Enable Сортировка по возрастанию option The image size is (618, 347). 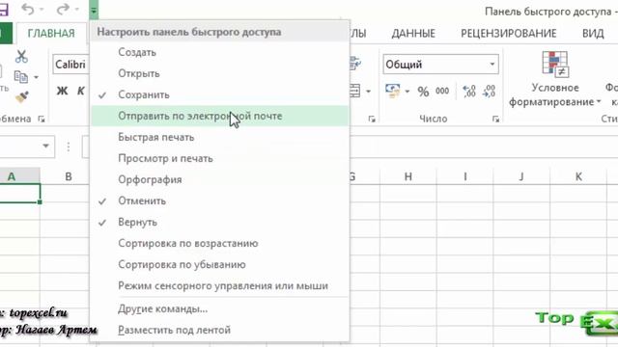coord(220,244)
